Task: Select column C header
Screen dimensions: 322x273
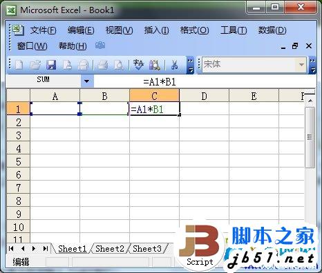Action: pos(154,96)
